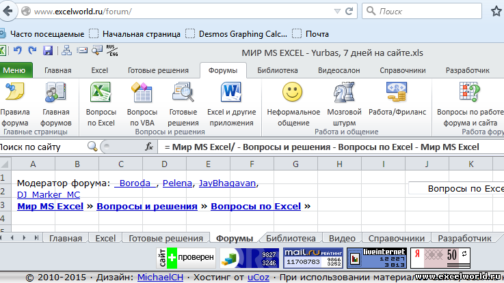The image size is (504, 283).
Task: Click the redo arrow icon
Action: [x=32, y=50]
